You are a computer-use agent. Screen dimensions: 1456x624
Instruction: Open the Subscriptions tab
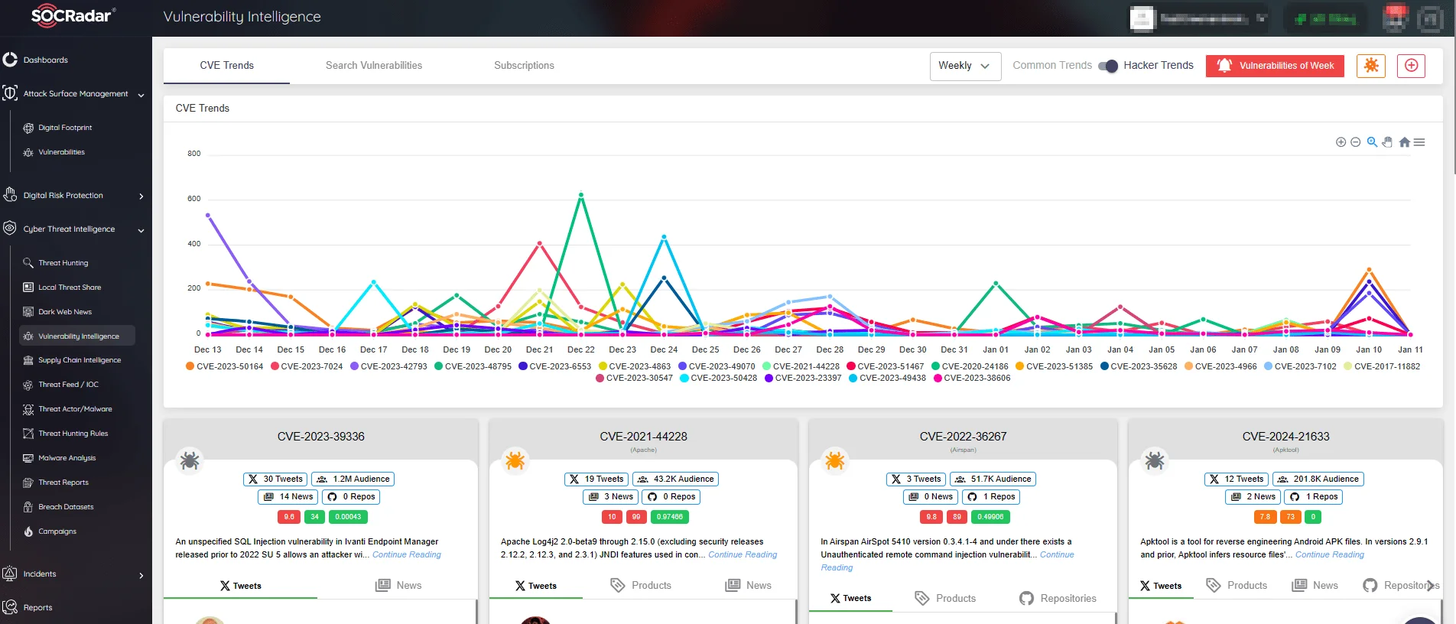(x=524, y=66)
